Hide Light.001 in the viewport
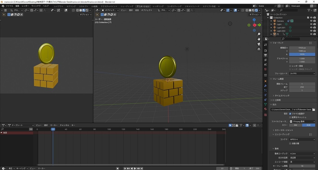This screenshot has width=318, height=170. click(311, 28)
